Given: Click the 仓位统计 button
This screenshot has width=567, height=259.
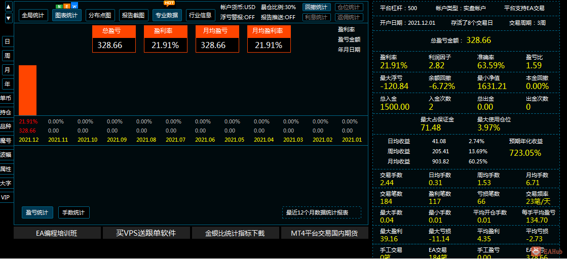Looking at the screenshot, I should (349, 7).
